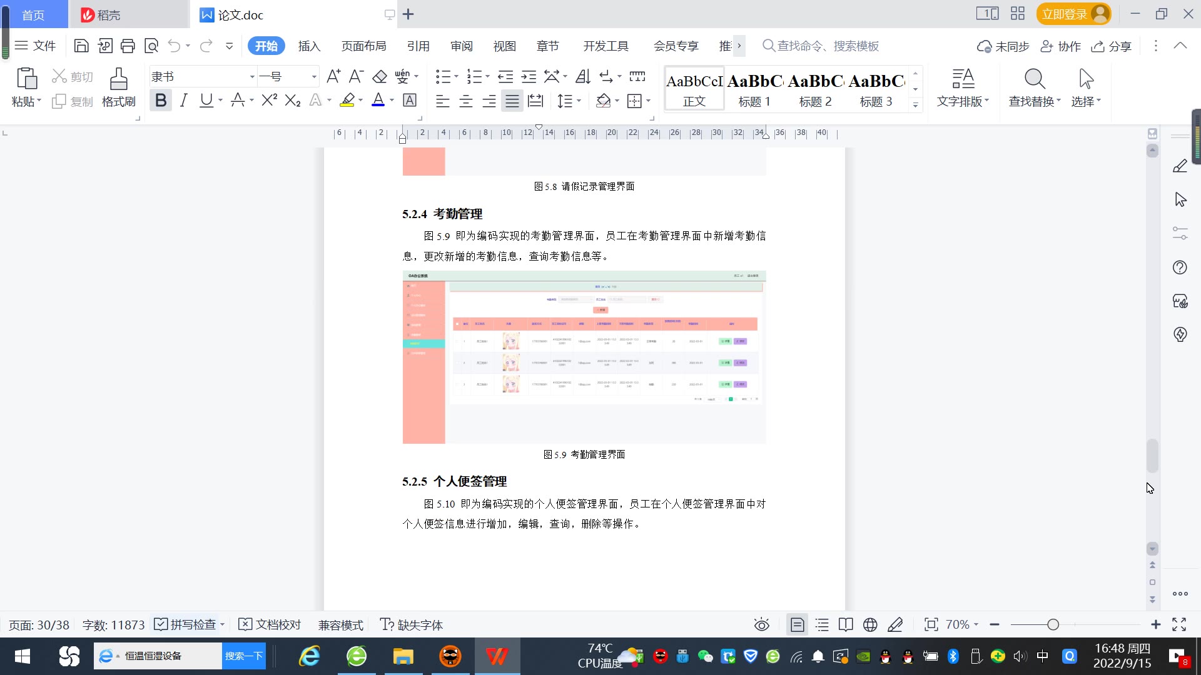The height and width of the screenshot is (675, 1201).
Task: Open the 视图 tab
Action: (504, 46)
